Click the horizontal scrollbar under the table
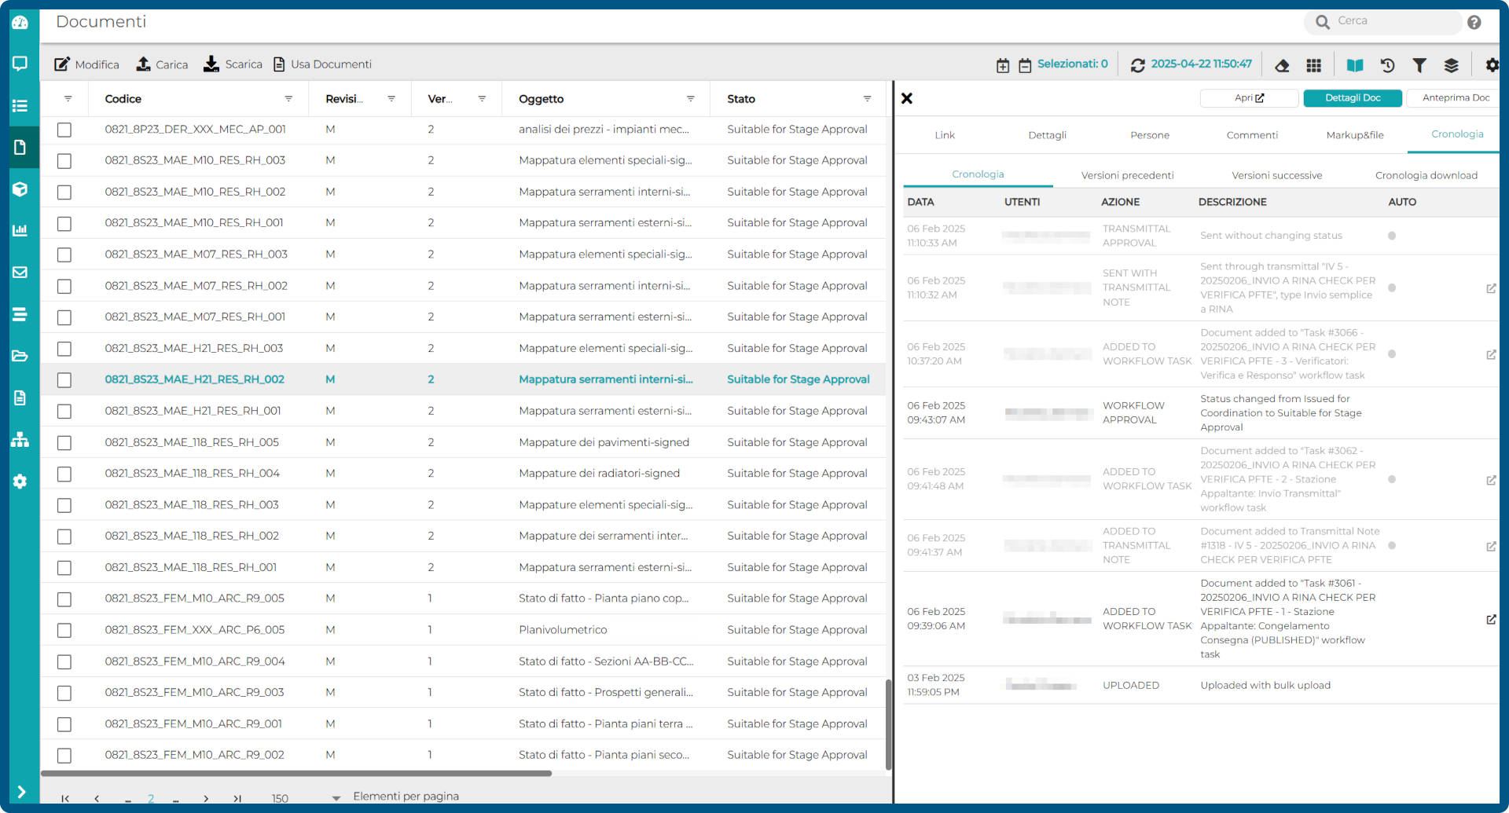The height and width of the screenshot is (813, 1509). tap(296, 774)
